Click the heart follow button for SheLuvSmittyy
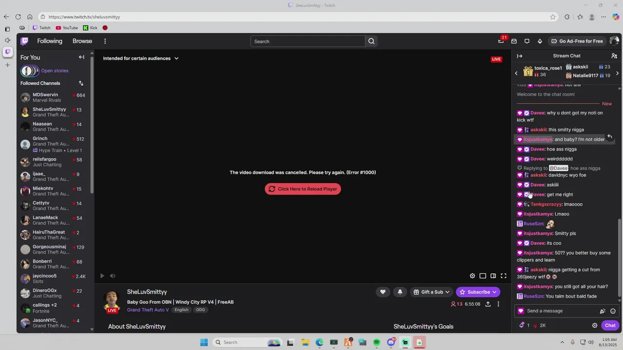The width and height of the screenshot is (623, 350). point(383,292)
